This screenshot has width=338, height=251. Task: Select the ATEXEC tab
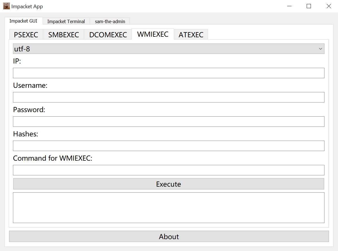191,34
